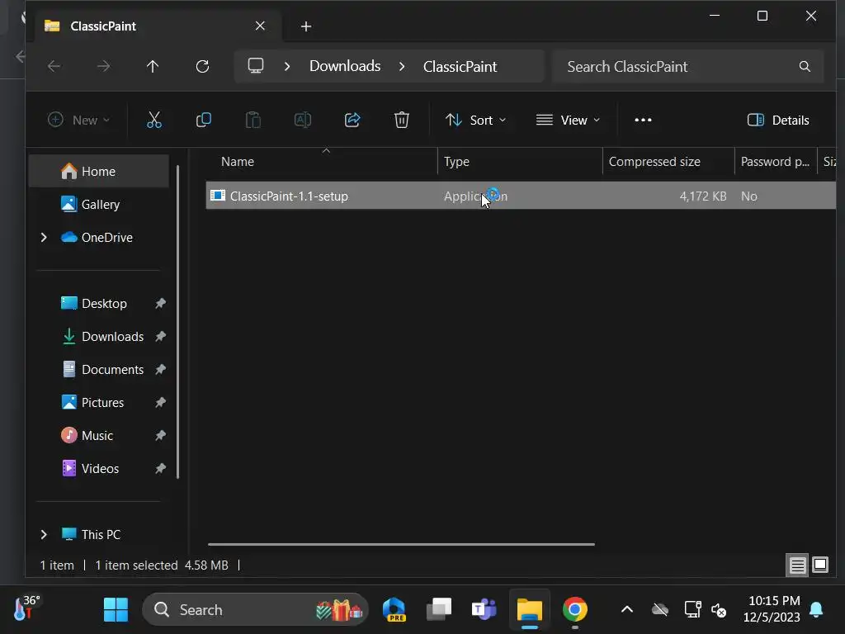Open Gallery in navigation pane
The image size is (845, 634).
point(99,205)
